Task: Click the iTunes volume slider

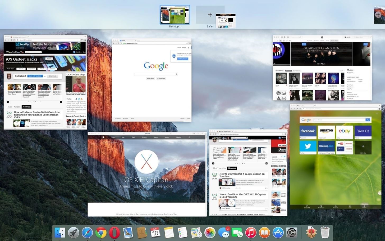Action: (296, 37)
